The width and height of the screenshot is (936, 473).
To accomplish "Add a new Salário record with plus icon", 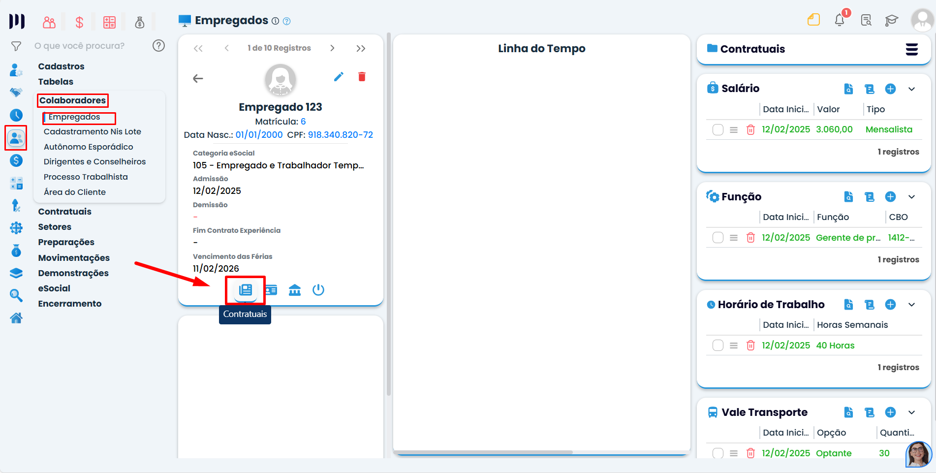I will coord(890,89).
